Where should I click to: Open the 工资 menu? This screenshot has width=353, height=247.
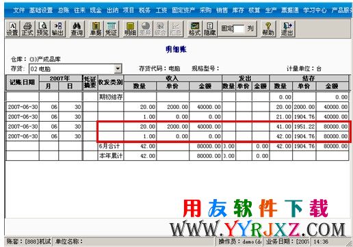(x=161, y=10)
